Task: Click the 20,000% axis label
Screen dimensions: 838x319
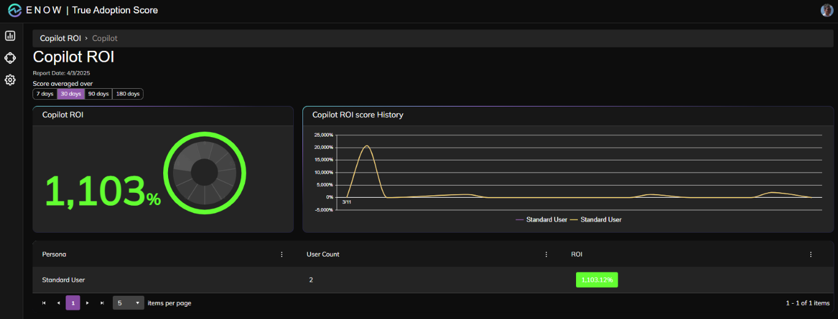Action: coord(323,148)
